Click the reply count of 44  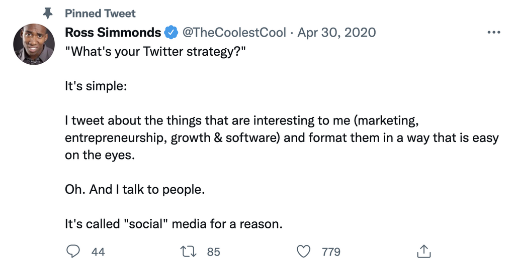click(x=98, y=251)
